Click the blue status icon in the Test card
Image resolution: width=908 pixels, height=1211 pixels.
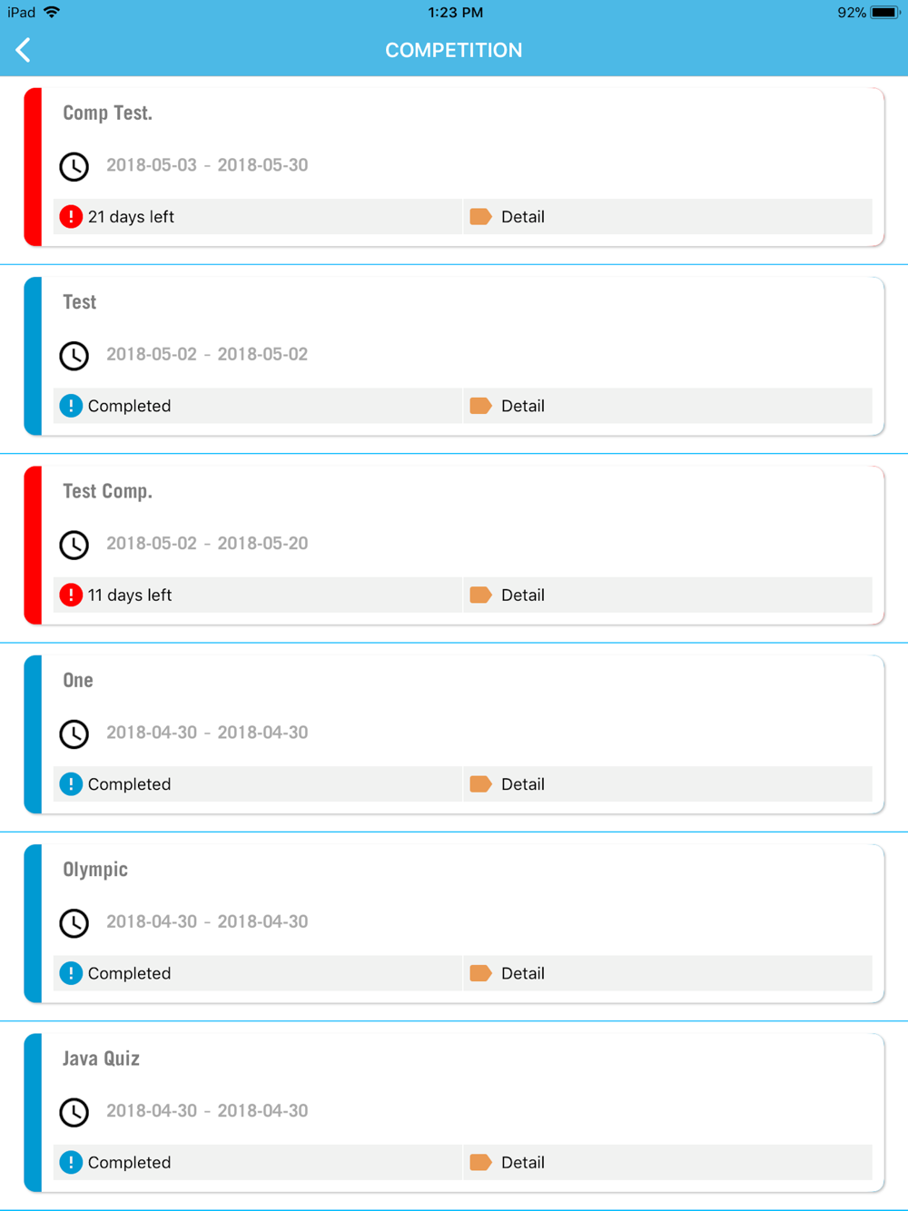pos(71,406)
